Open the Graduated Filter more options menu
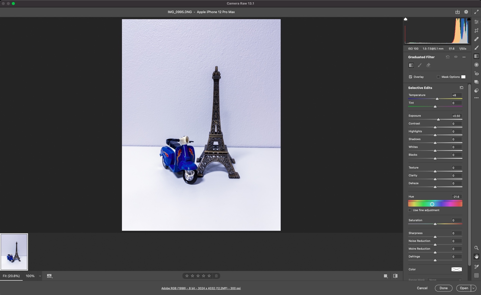This screenshot has width=481, height=295. [x=464, y=57]
